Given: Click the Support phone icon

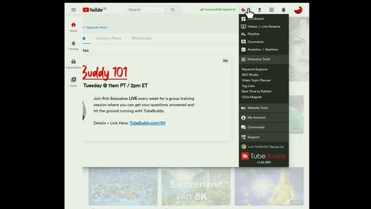Looking at the screenshot, I should 243,137.
